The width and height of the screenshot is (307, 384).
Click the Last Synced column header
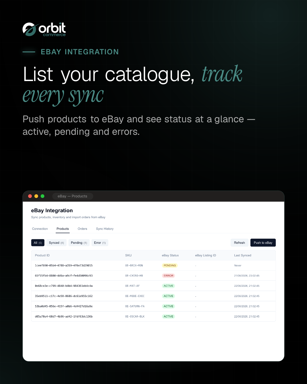tap(242, 255)
